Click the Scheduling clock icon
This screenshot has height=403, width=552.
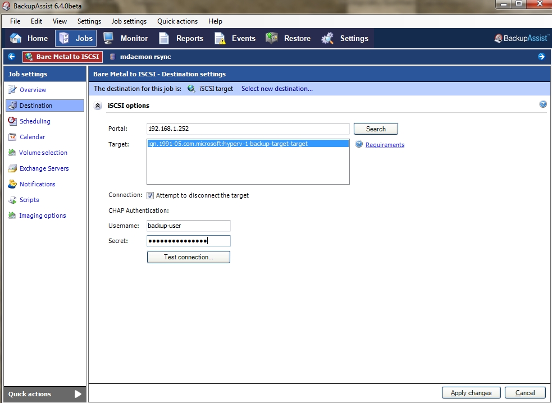pyautogui.click(x=12, y=121)
